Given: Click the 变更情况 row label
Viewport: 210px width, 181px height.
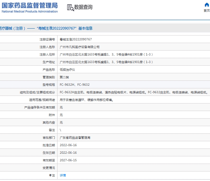Looking at the screenshot, I should (49, 168).
